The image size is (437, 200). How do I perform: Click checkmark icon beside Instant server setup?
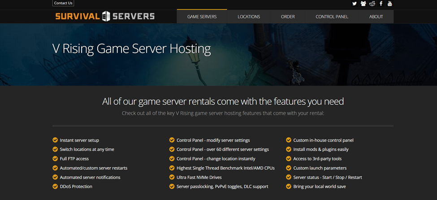(55, 140)
